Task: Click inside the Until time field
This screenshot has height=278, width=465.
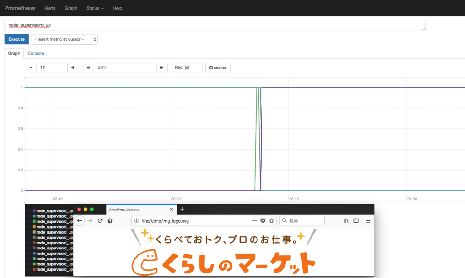Action: click(x=125, y=67)
